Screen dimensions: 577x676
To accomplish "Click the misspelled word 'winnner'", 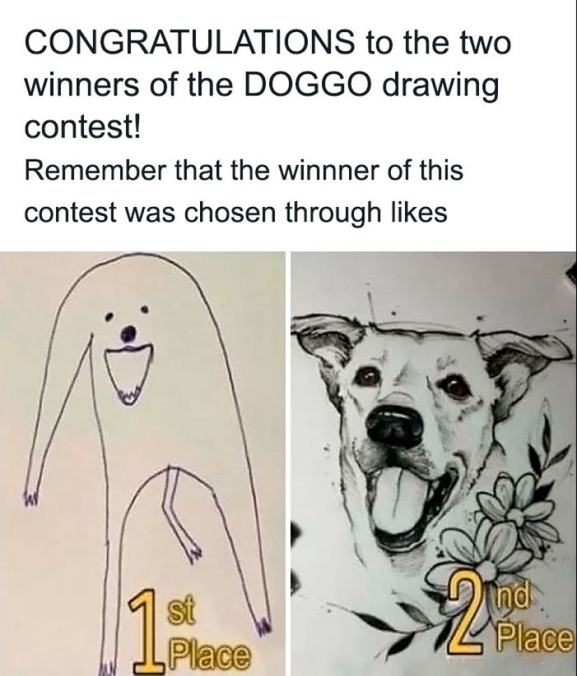I will (327, 169).
